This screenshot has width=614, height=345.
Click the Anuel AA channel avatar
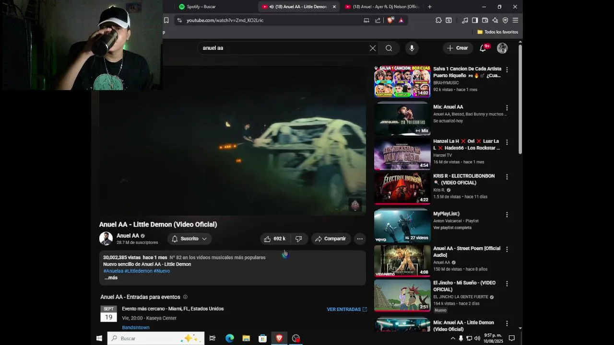(106, 239)
